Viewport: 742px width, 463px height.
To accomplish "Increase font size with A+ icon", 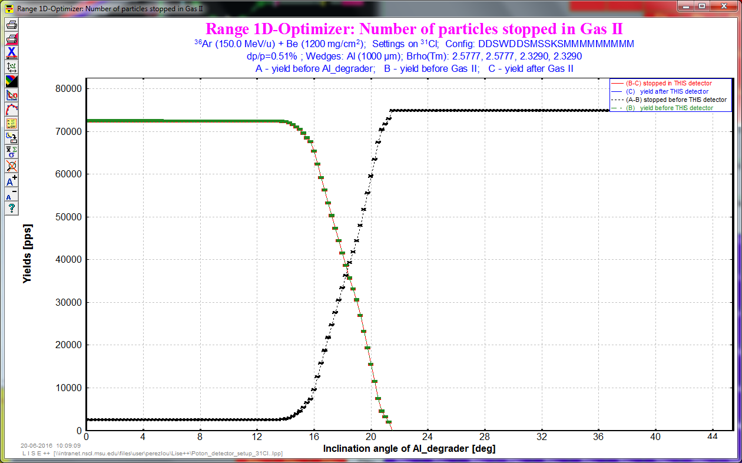I will [11, 180].
